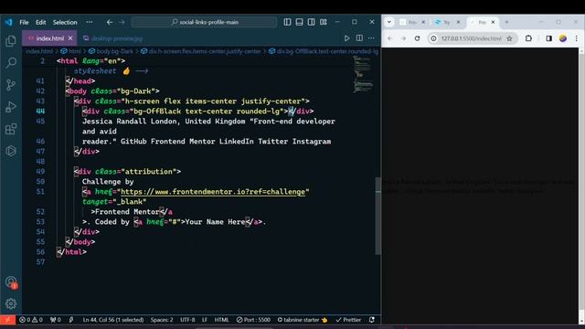Click the editor vertical scrollbar
The width and height of the screenshot is (585, 329).
pyautogui.click(x=378, y=216)
